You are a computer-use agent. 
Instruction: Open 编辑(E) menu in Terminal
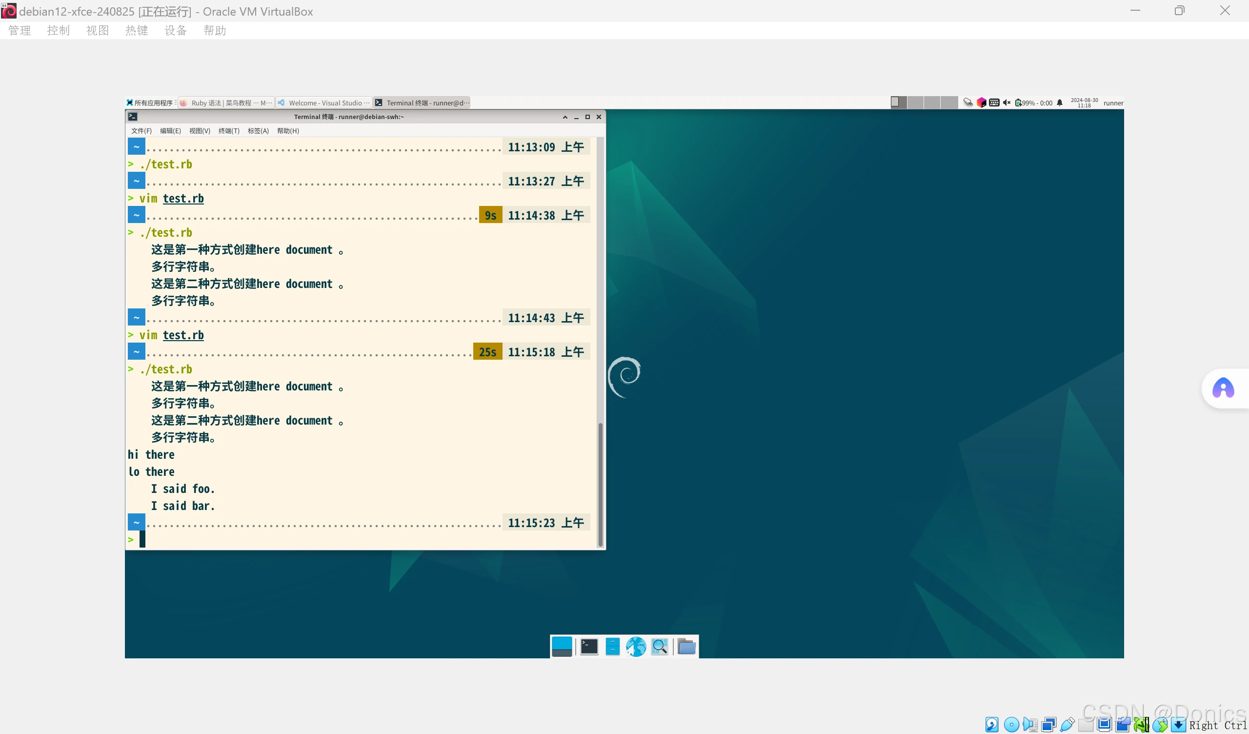(x=170, y=130)
